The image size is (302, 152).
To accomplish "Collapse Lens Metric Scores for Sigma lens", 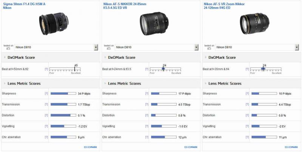I will point(5,84).
